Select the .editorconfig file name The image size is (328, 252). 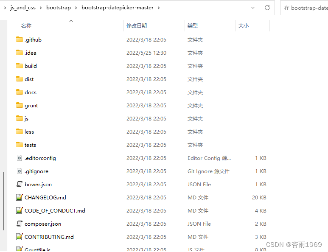[x=40, y=158]
